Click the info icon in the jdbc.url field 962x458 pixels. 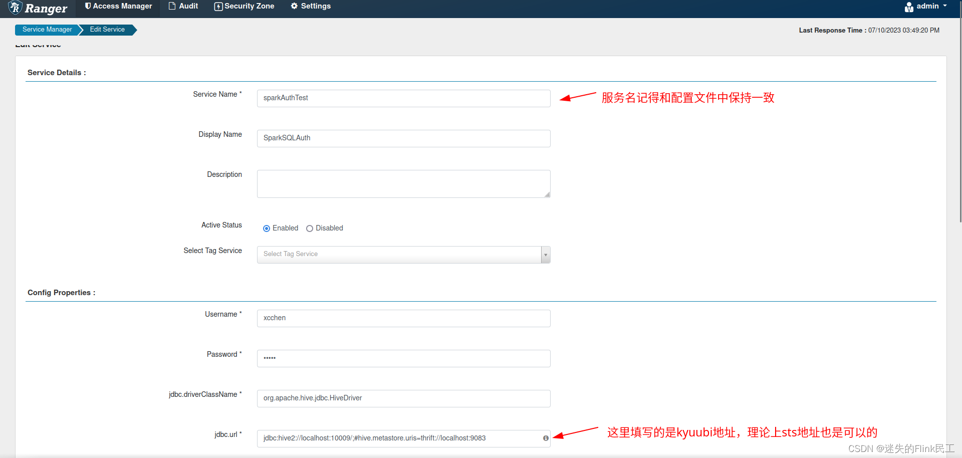pyautogui.click(x=546, y=438)
